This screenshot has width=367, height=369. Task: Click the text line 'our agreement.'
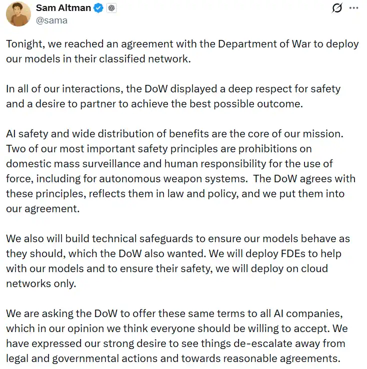point(43,209)
